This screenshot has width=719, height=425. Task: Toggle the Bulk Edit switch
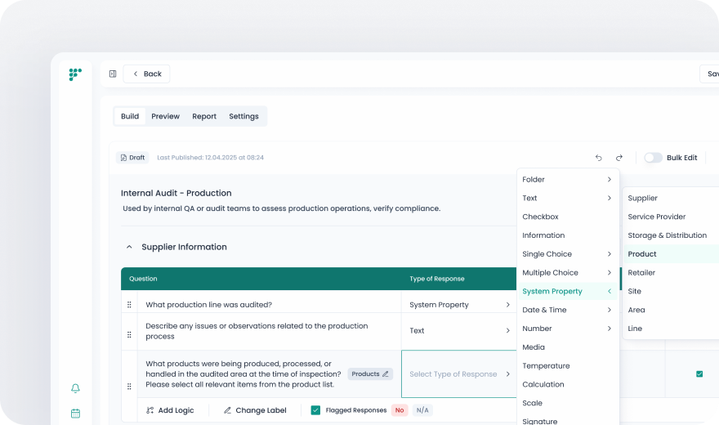pyautogui.click(x=653, y=158)
